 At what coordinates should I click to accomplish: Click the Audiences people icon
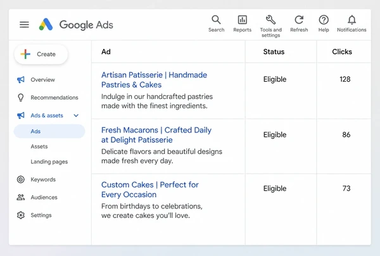point(21,197)
